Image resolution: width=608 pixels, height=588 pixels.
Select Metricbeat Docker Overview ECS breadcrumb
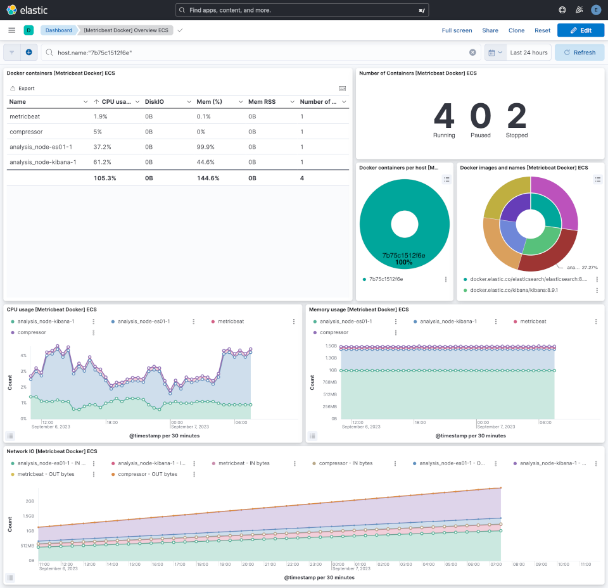point(126,30)
